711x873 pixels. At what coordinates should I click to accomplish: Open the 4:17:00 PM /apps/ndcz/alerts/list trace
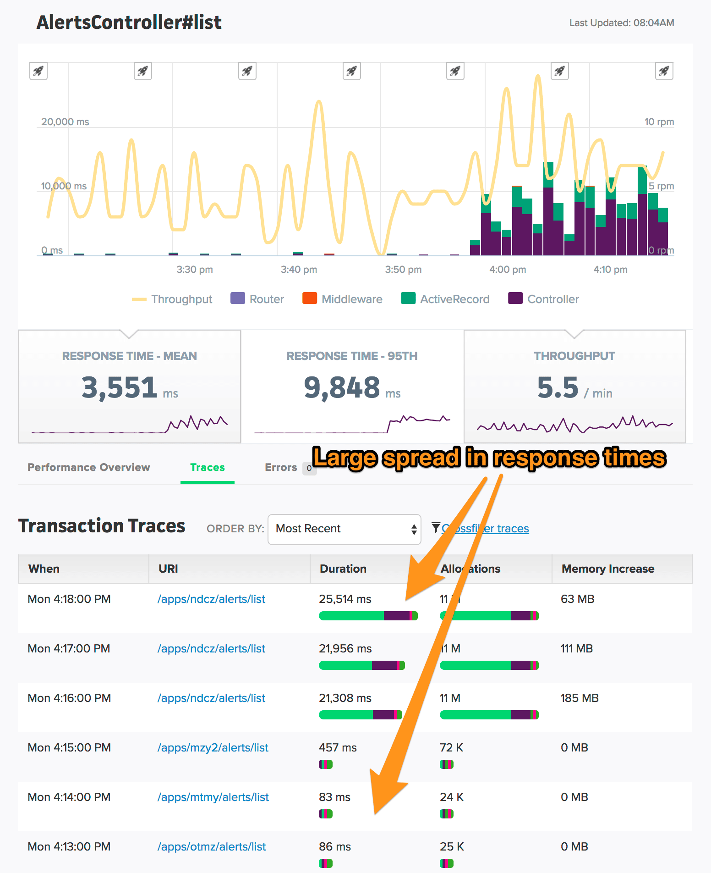211,649
